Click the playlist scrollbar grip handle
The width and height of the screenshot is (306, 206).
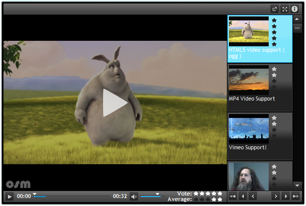(x=297, y=28)
